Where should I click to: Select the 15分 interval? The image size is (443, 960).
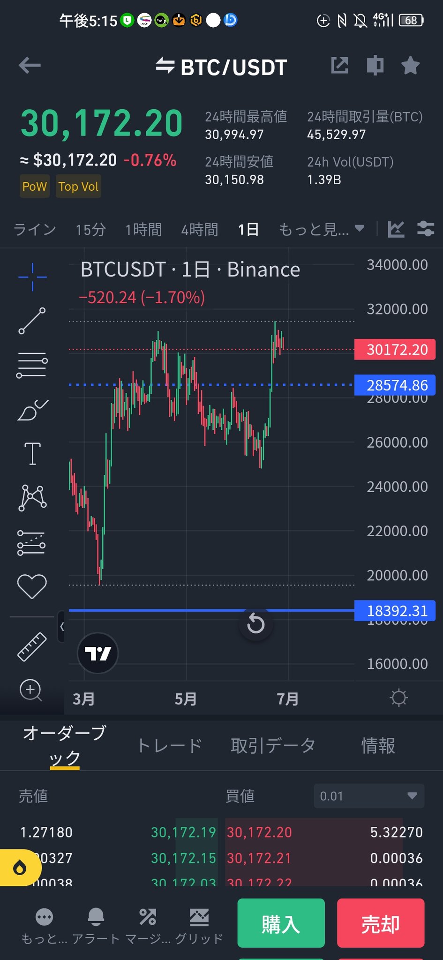pos(91,230)
